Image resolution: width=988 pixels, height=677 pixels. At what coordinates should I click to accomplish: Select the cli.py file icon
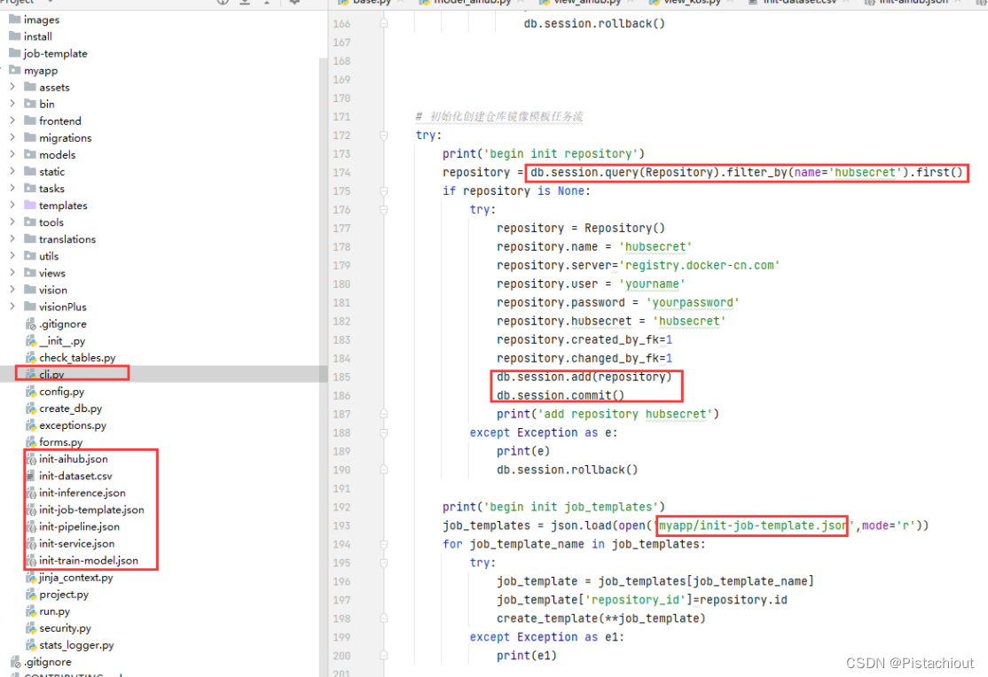coord(31,374)
